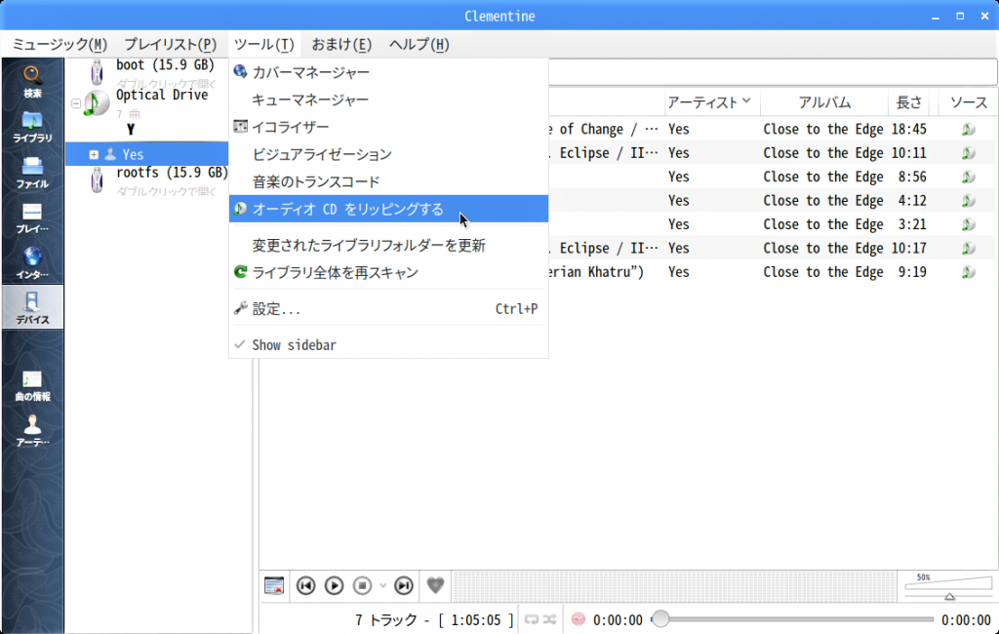
Task: Adjust the 50% volume slider
Action: click(948, 587)
